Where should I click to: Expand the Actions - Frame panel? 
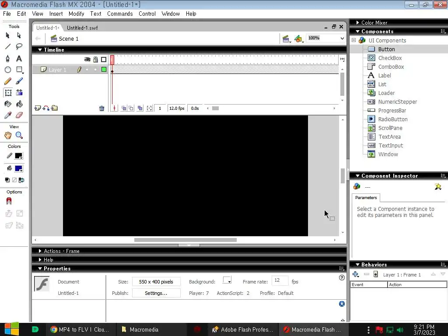[40, 251]
